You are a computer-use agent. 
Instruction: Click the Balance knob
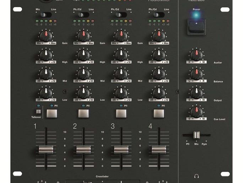194,74
